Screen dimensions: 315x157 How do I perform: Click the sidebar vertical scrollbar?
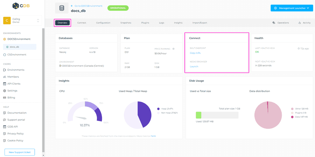point(43,90)
